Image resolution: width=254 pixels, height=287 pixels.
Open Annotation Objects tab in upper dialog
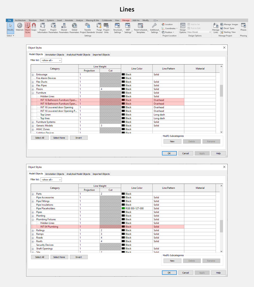click(55, 54)
